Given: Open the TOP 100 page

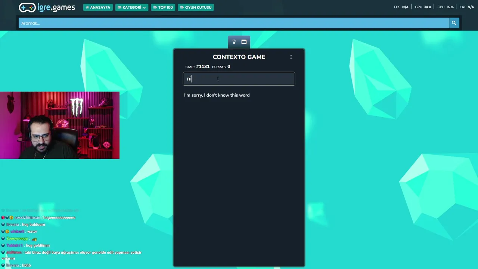Looking at the screenshot, I should click(163, 7).
